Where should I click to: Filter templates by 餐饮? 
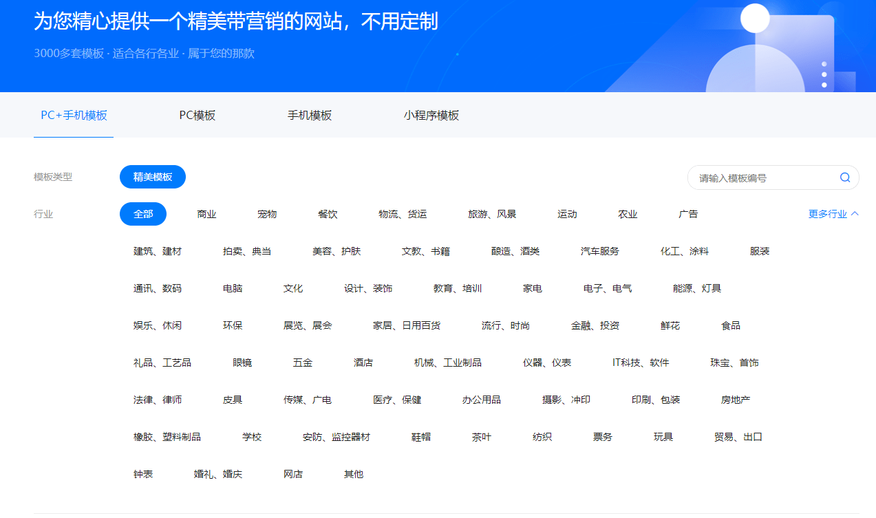[328, 214]
